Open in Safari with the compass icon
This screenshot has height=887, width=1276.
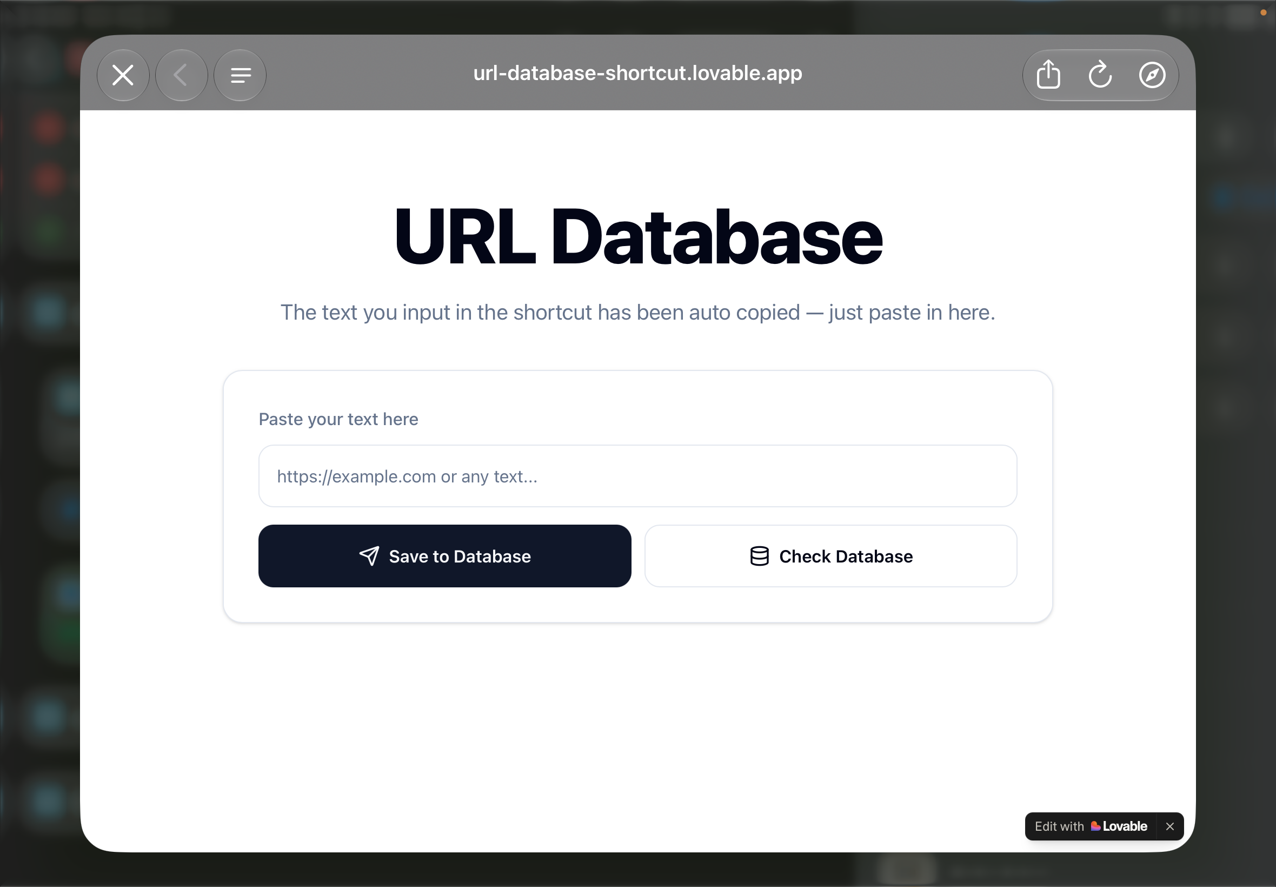1152,75
